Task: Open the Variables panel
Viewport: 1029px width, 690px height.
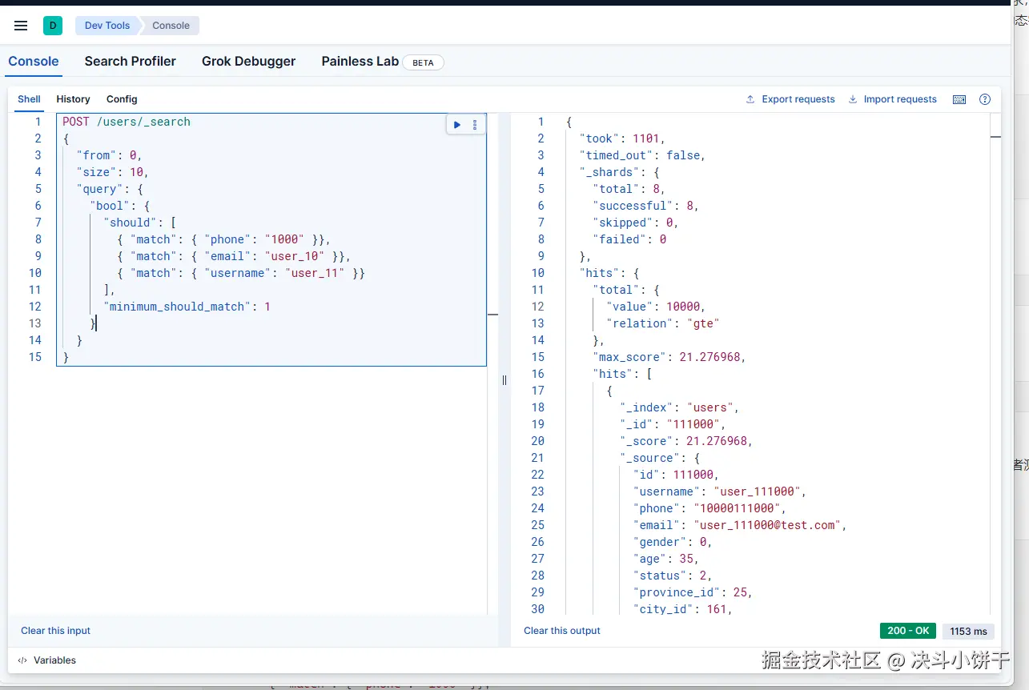Action: pos(46,660)
